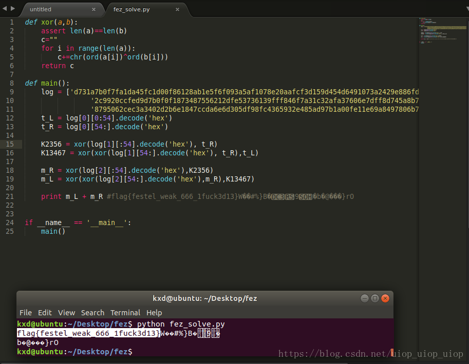Click the terminal title 'kxd@ubuntu: ~/Desktop/fez'

(205, 298)
